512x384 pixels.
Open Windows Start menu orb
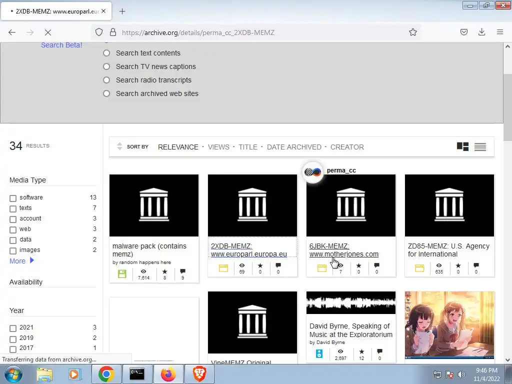pyautogui.click(x=13, y=374)
